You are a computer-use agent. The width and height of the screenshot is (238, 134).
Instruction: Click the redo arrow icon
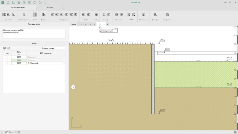point(45,2)
